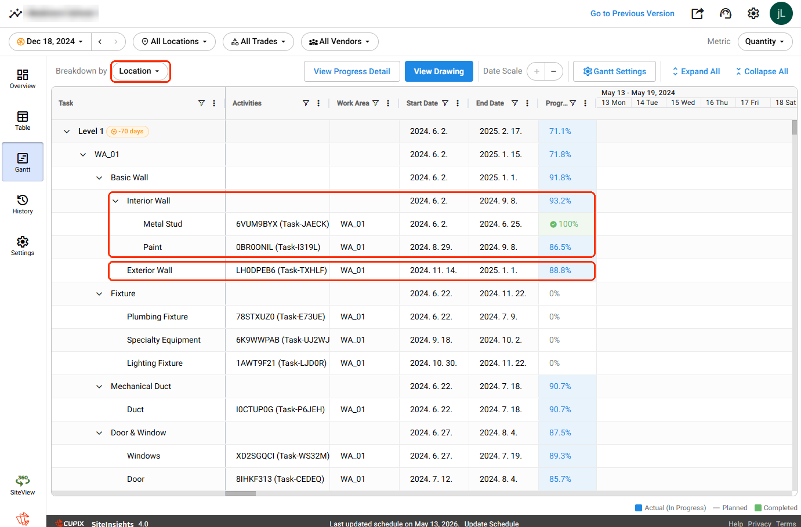801x527 pixels.
Task: Open the Breakdown by Location dropdown
Action: coord(140,71)
